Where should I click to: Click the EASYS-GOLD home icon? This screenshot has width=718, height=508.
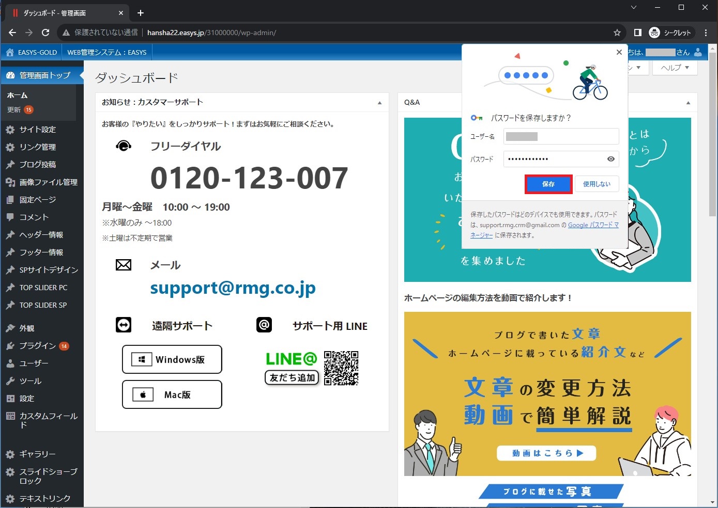pos(10,52)
